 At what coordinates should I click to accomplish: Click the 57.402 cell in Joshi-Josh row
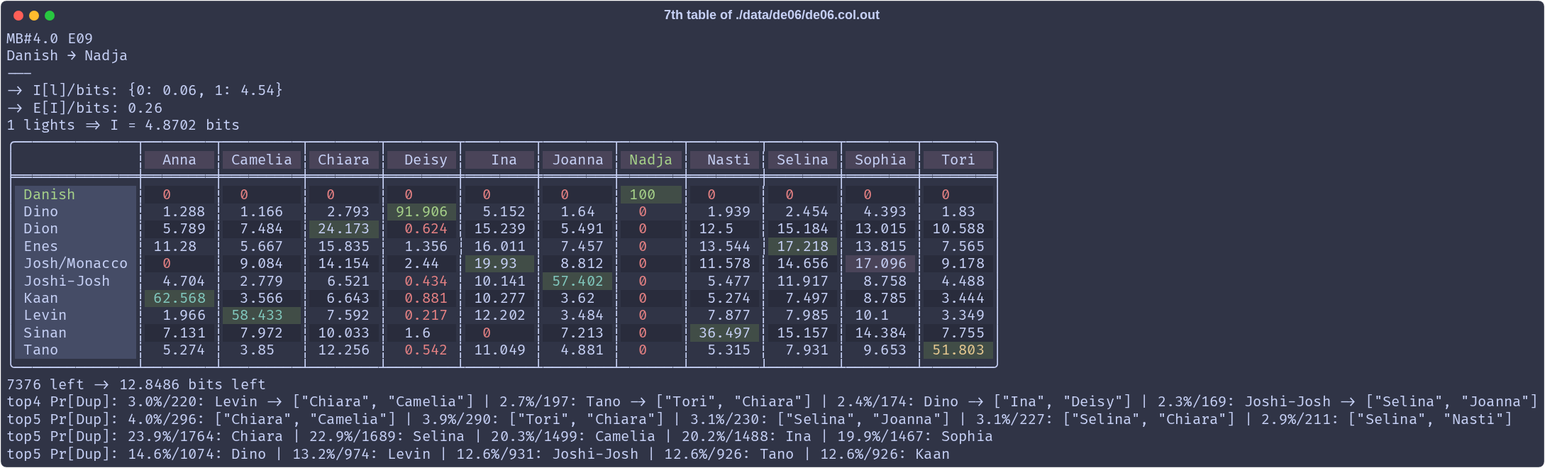pos(578,281)
